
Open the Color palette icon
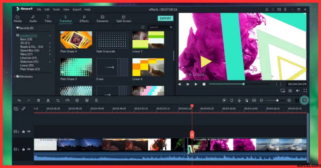[x=77, y=100]
